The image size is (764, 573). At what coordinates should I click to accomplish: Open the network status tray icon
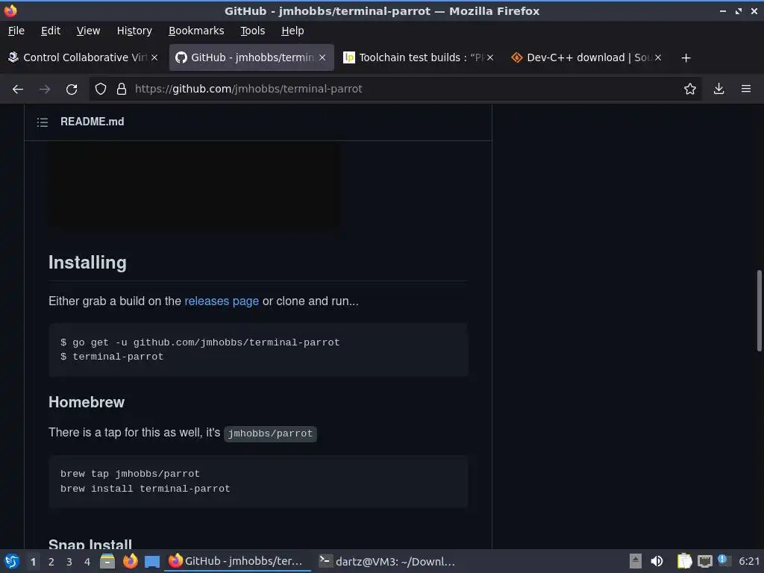[x=704, y=561]
